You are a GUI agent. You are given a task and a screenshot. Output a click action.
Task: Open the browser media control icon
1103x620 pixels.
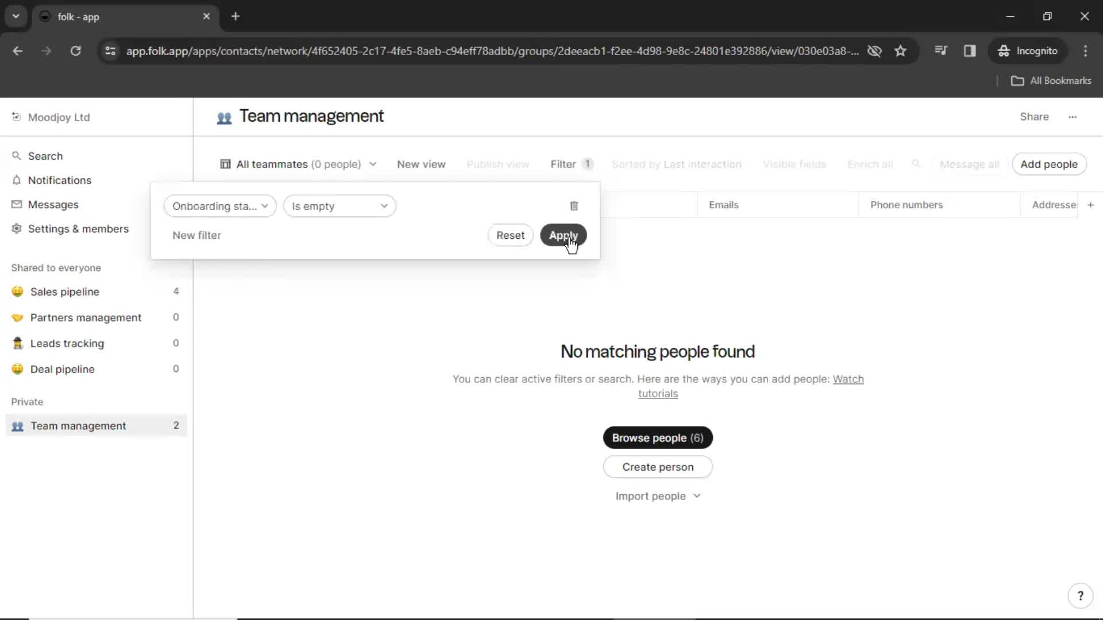[x=940, y=51]
